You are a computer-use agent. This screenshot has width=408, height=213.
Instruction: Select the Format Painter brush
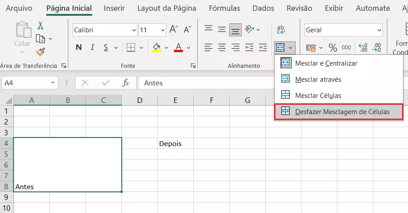[x=40, y=52]
